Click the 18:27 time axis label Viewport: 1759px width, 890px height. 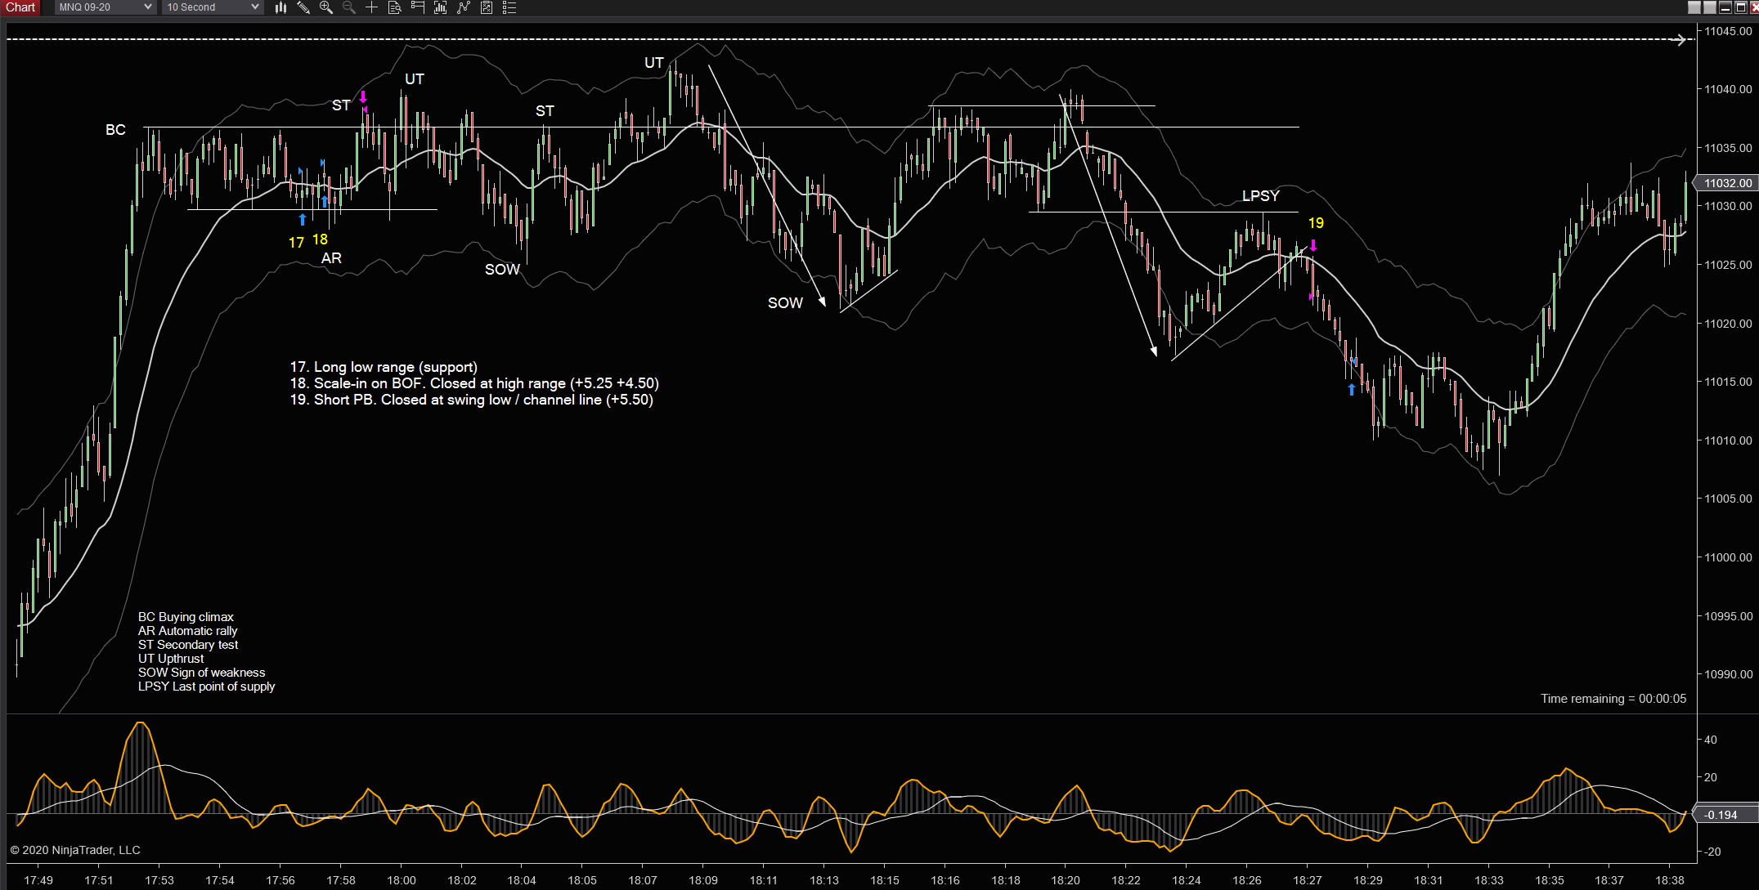click(x=1308, y=880)
